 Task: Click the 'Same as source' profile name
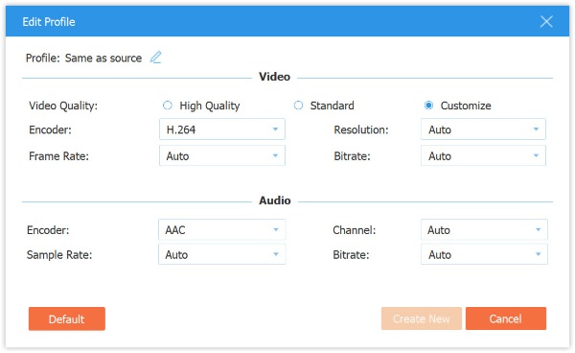point(103,58)
